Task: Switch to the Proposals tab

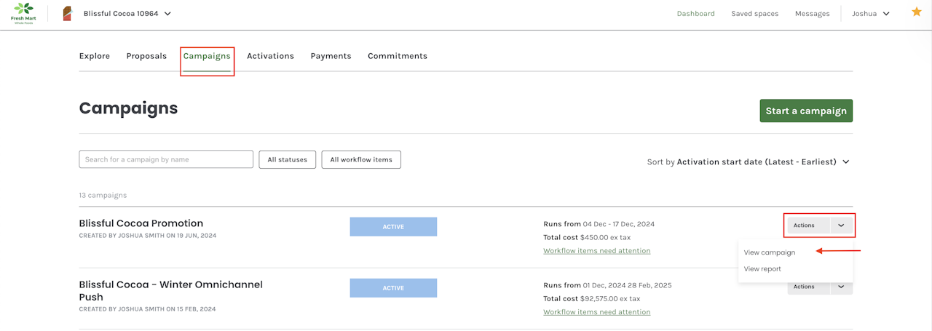Action: click(146, 56)
